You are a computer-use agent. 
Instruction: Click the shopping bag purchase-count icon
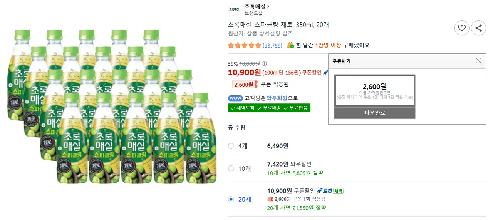[x=290, y=45]
